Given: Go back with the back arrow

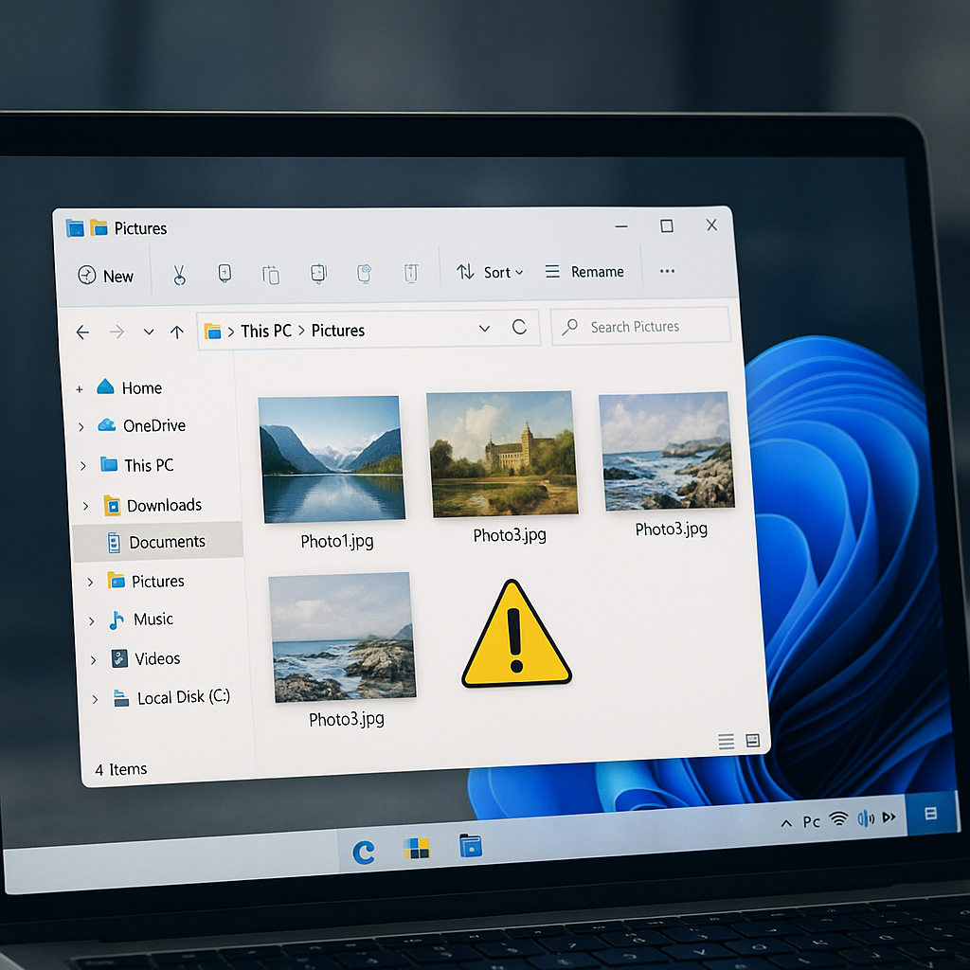Looking at the screenshot, I should 83,332.
